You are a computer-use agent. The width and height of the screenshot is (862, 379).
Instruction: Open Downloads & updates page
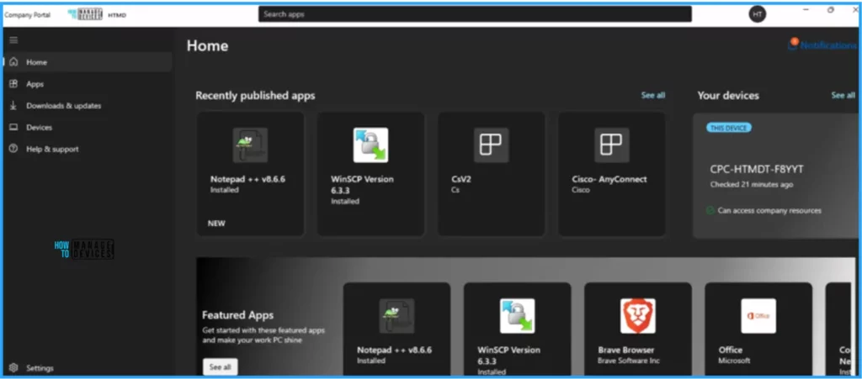click(x=63, y=106)
